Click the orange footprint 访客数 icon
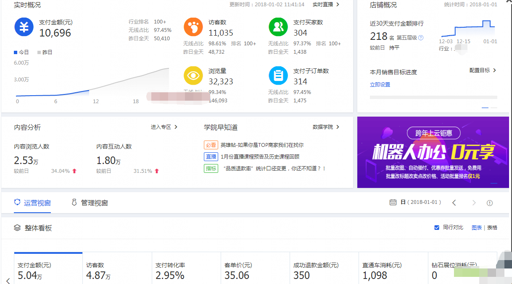This screenshot has height=284, width=512. point(193,27)
